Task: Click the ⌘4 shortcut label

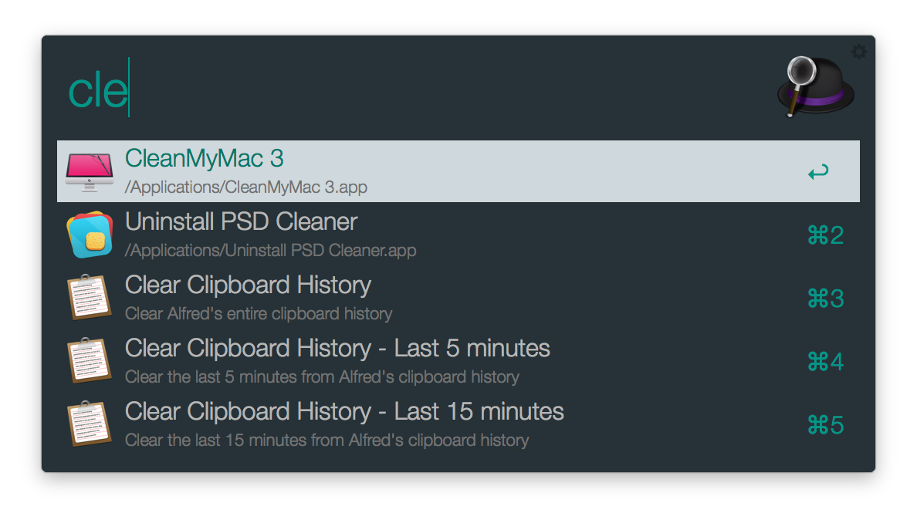Action: coord(824,362)
